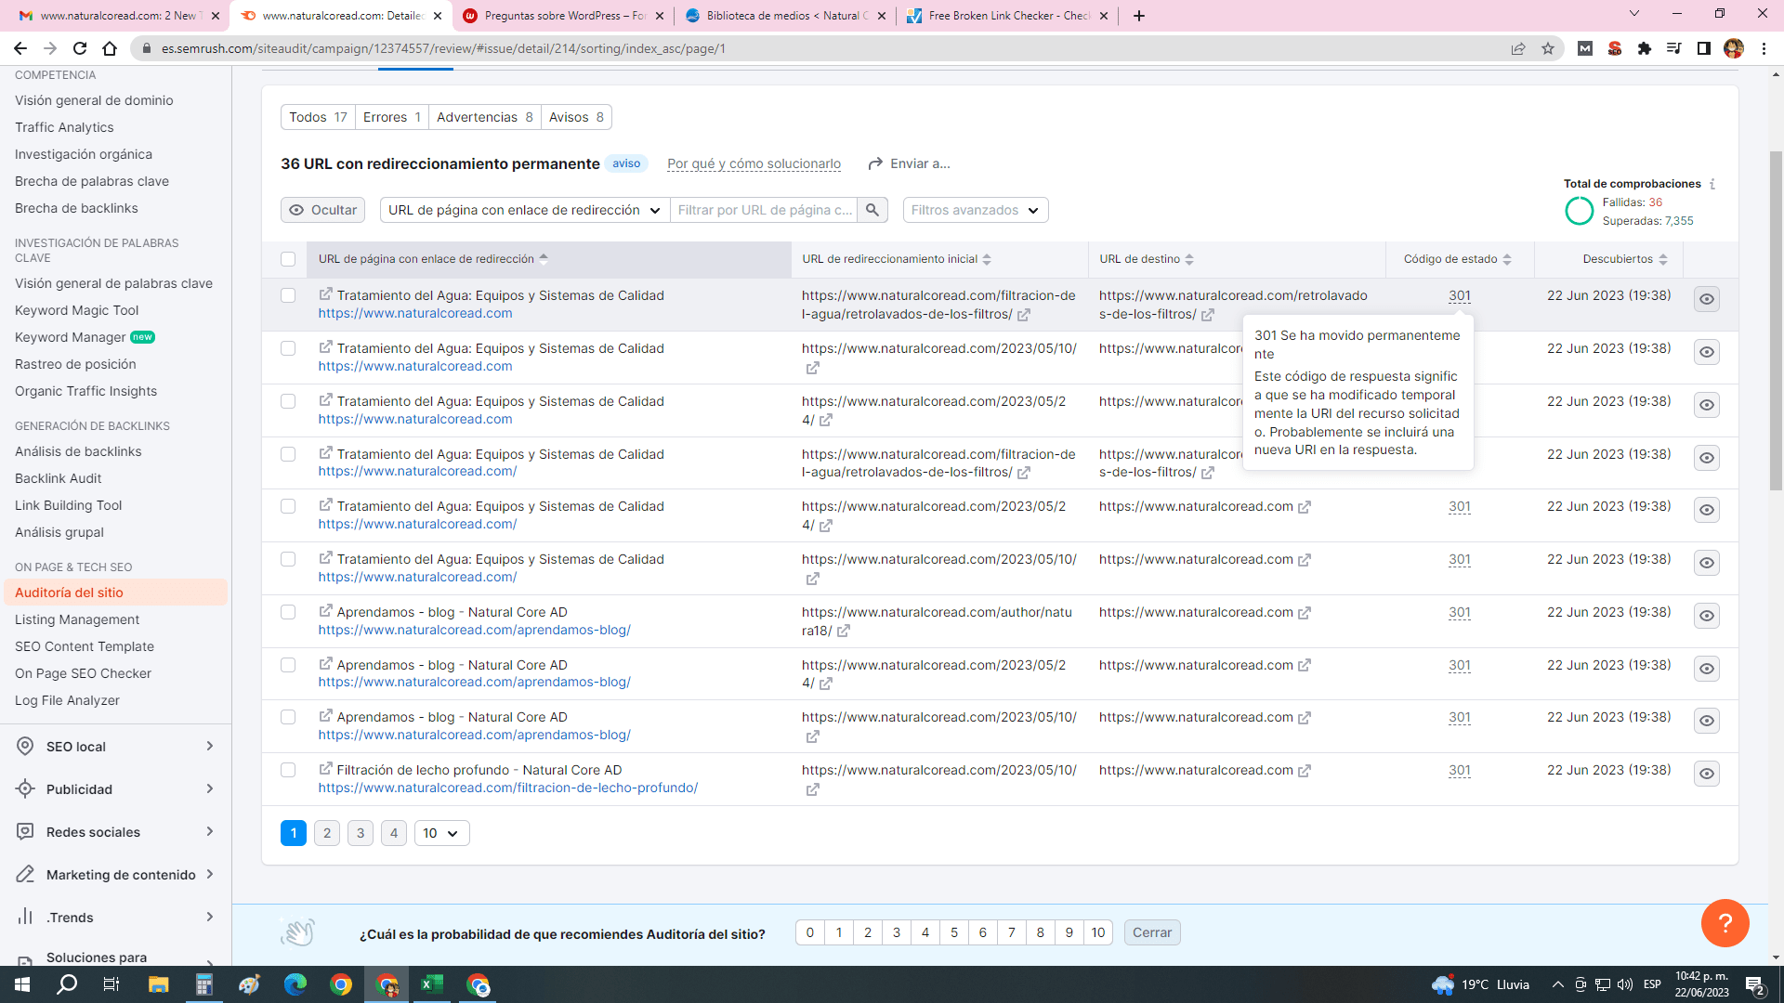1784x1003 pixels.
Task: Expand .Trends sidebar section
Action: click(116, 918)
